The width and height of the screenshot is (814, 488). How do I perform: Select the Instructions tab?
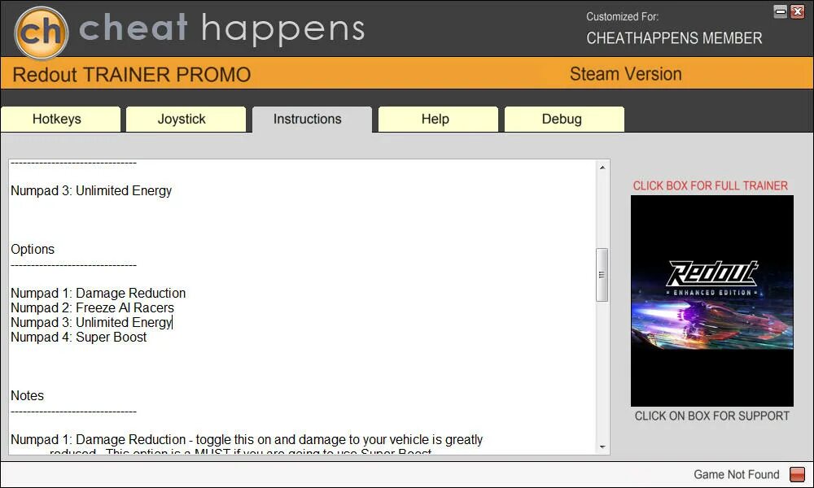[x=311, y=119]
